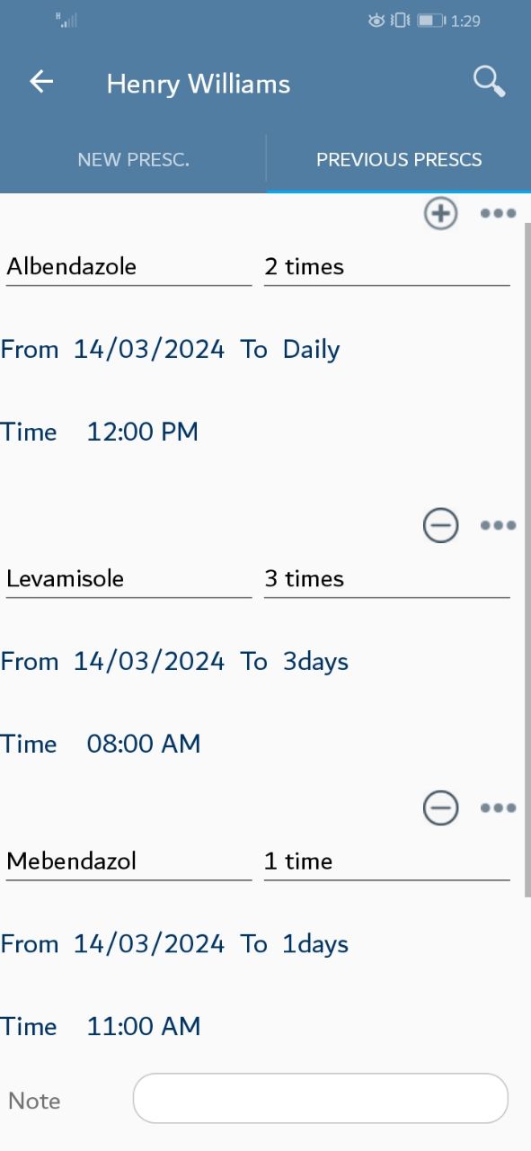
Task: Change the 12:00 PM dose time
Action: point(142,432)
